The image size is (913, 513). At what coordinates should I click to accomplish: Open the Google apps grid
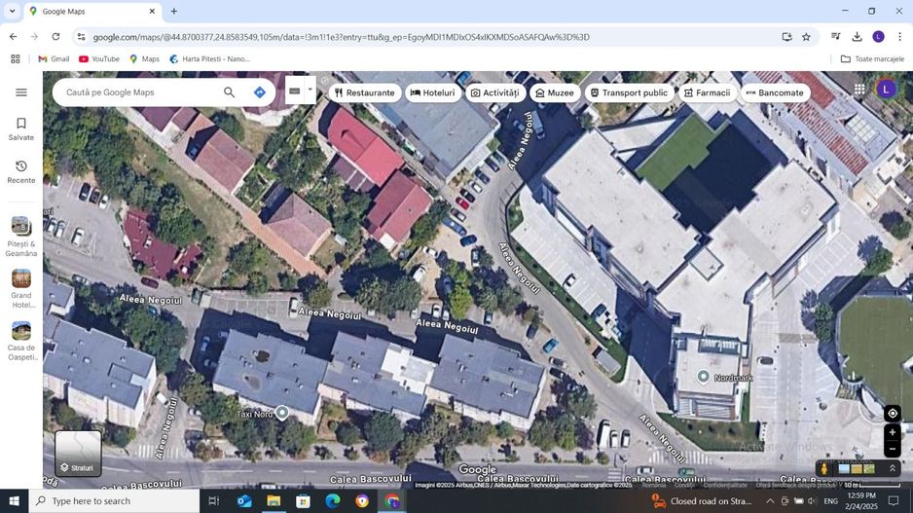pos(859,90)
